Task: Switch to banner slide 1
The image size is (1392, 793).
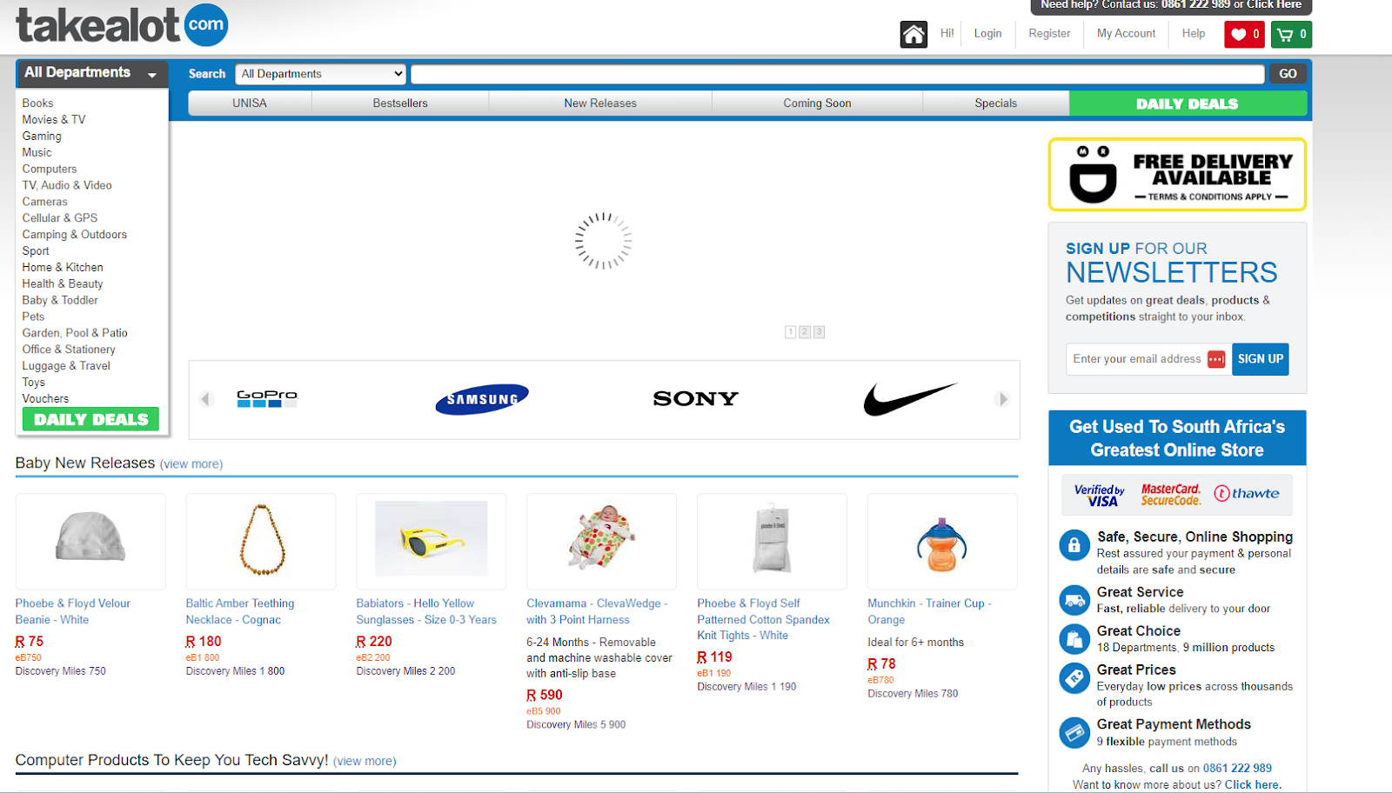Action: click(x=790, y=332)
